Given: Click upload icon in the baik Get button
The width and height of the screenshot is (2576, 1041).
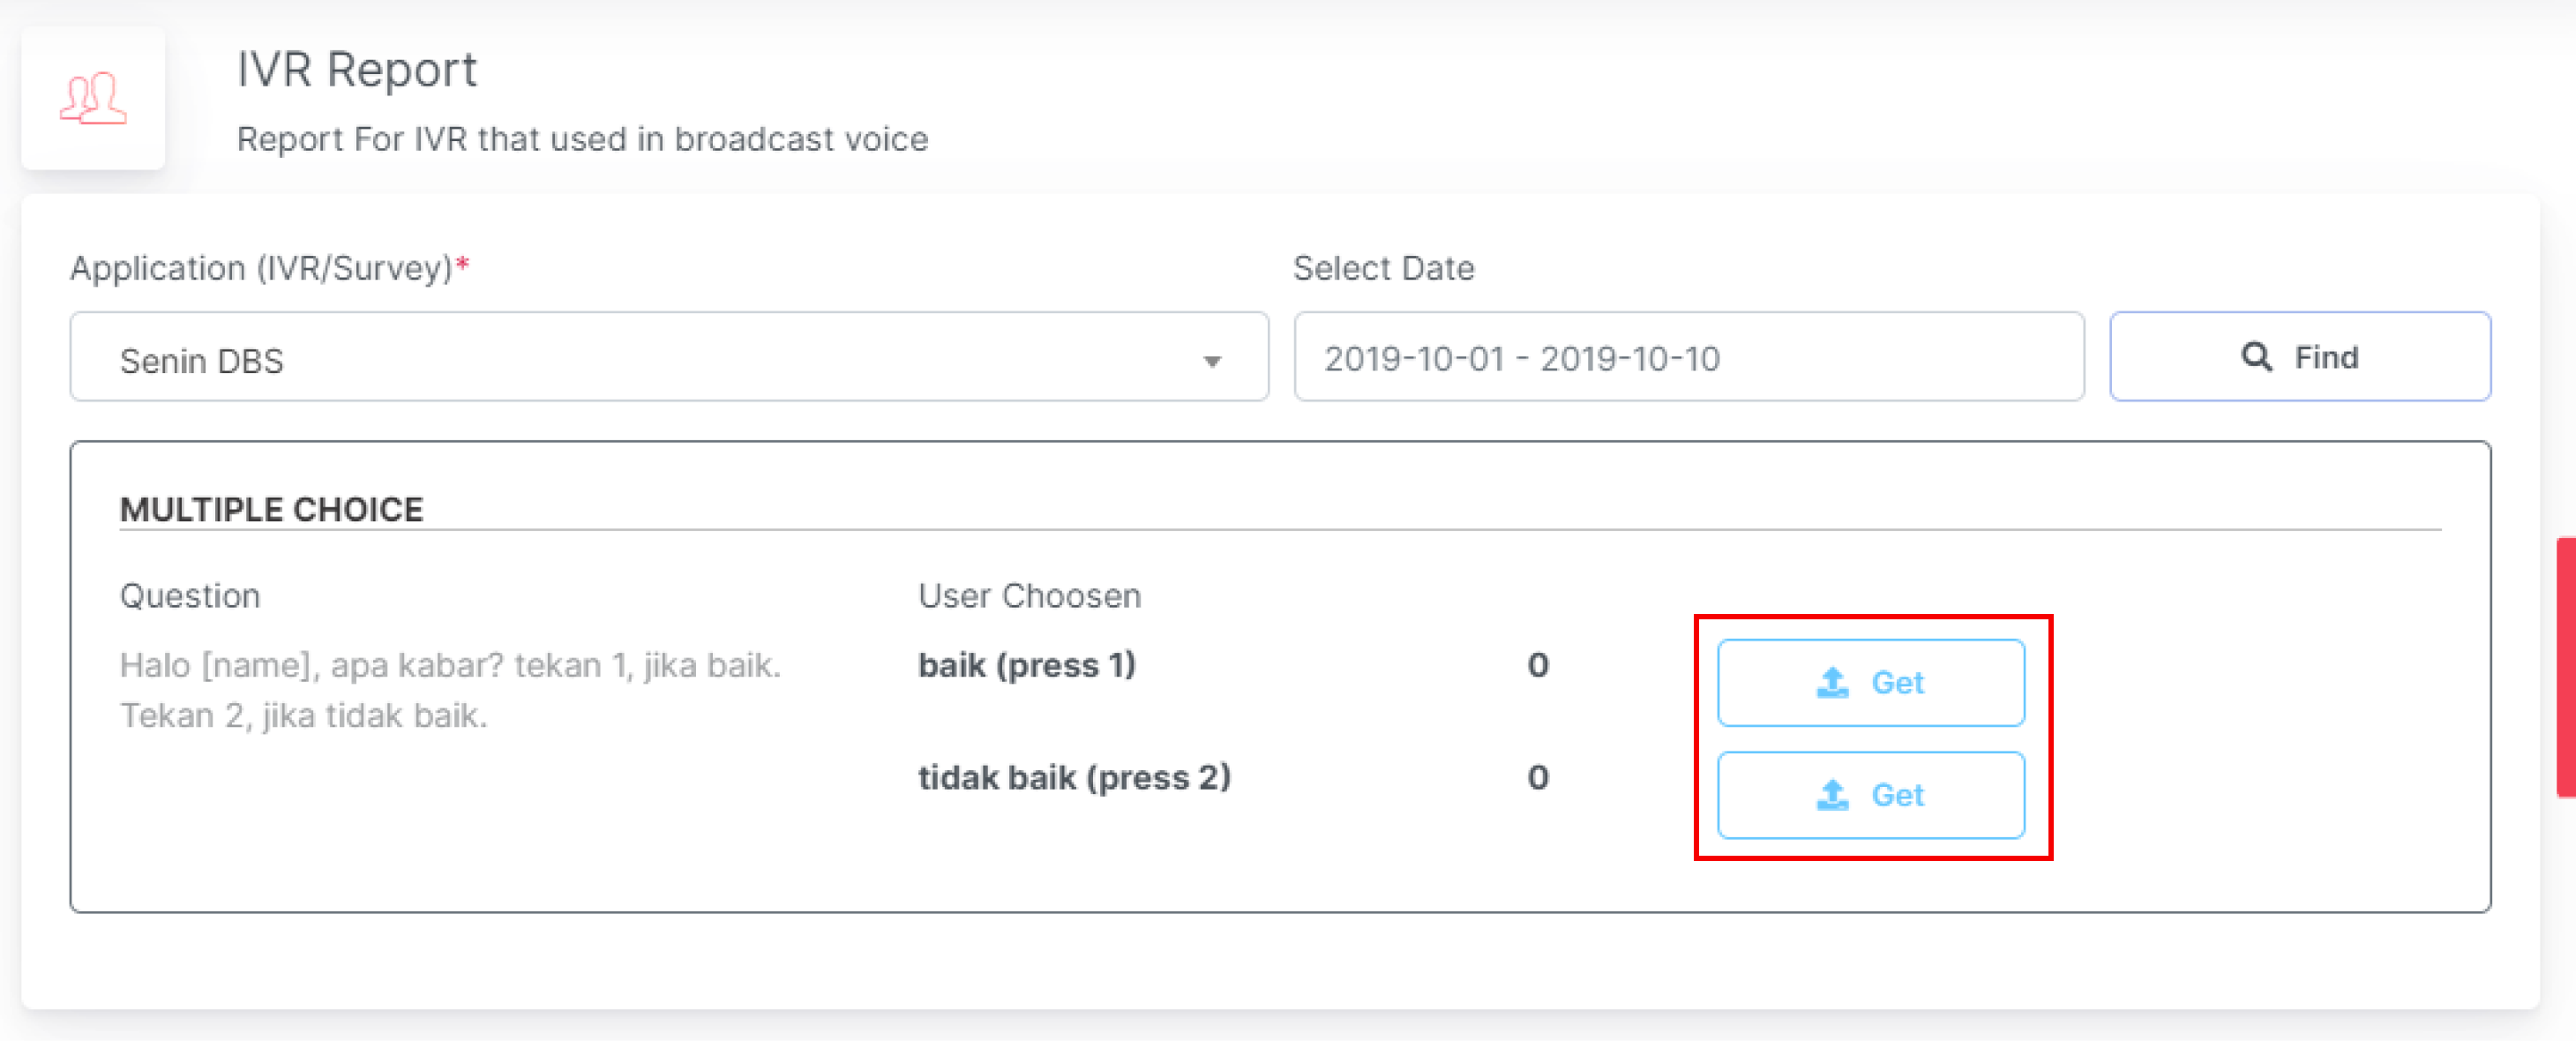Looking at the screenshot, I should (x=1832, y=682).
